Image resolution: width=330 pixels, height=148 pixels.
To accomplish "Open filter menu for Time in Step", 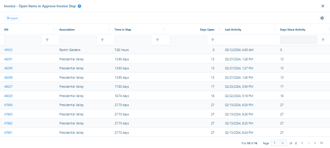I will click(157, 40).
